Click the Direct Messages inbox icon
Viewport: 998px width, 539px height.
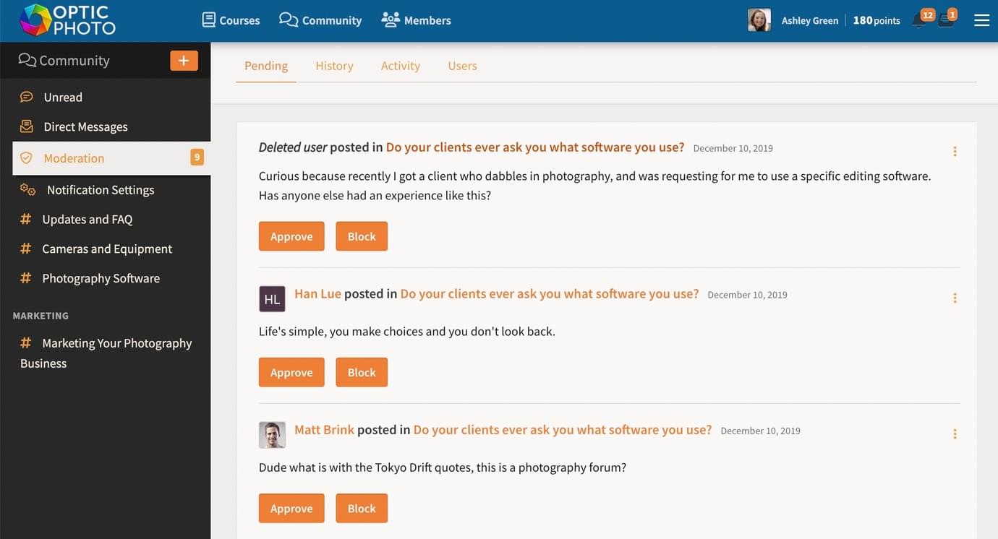27,126
